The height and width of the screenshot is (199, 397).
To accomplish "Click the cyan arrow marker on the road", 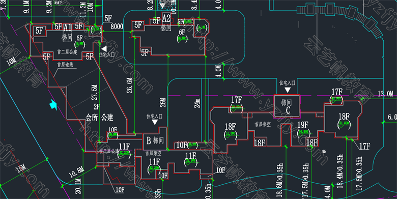I will (x=53, y=104).
